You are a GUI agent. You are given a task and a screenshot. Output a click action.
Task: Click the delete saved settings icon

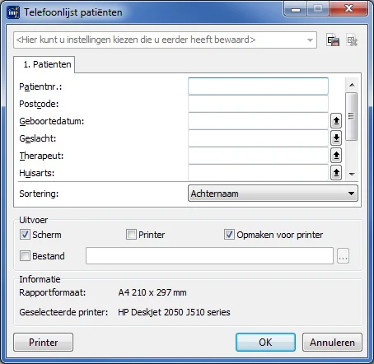pyautogui.click(x=352, y=40)
